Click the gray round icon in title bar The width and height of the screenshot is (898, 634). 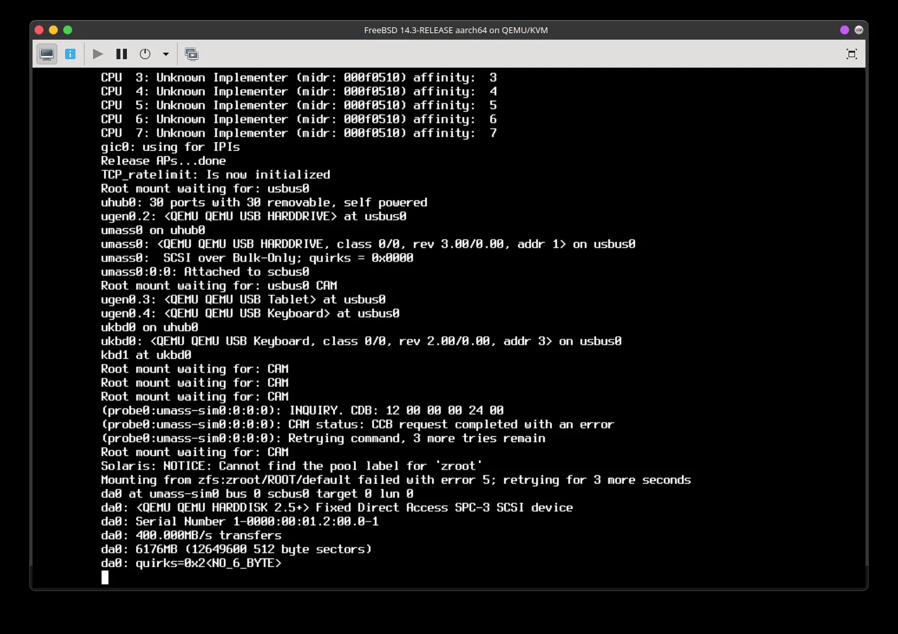[859, 30]
